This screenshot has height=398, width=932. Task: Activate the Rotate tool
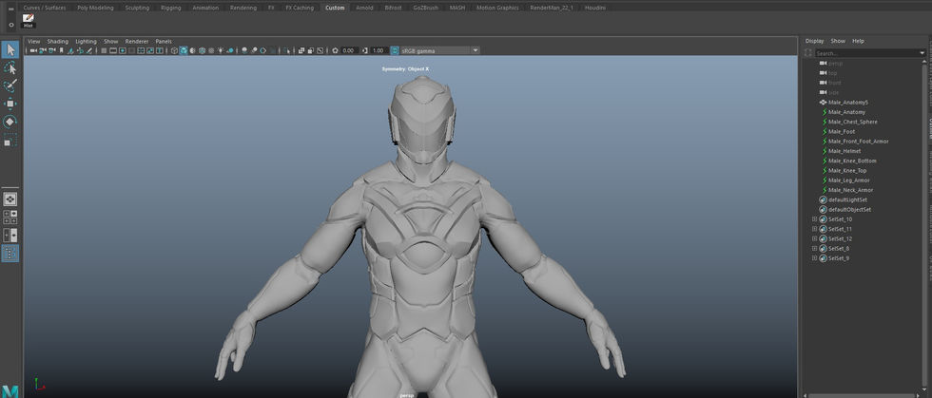(x=10, y=122)
